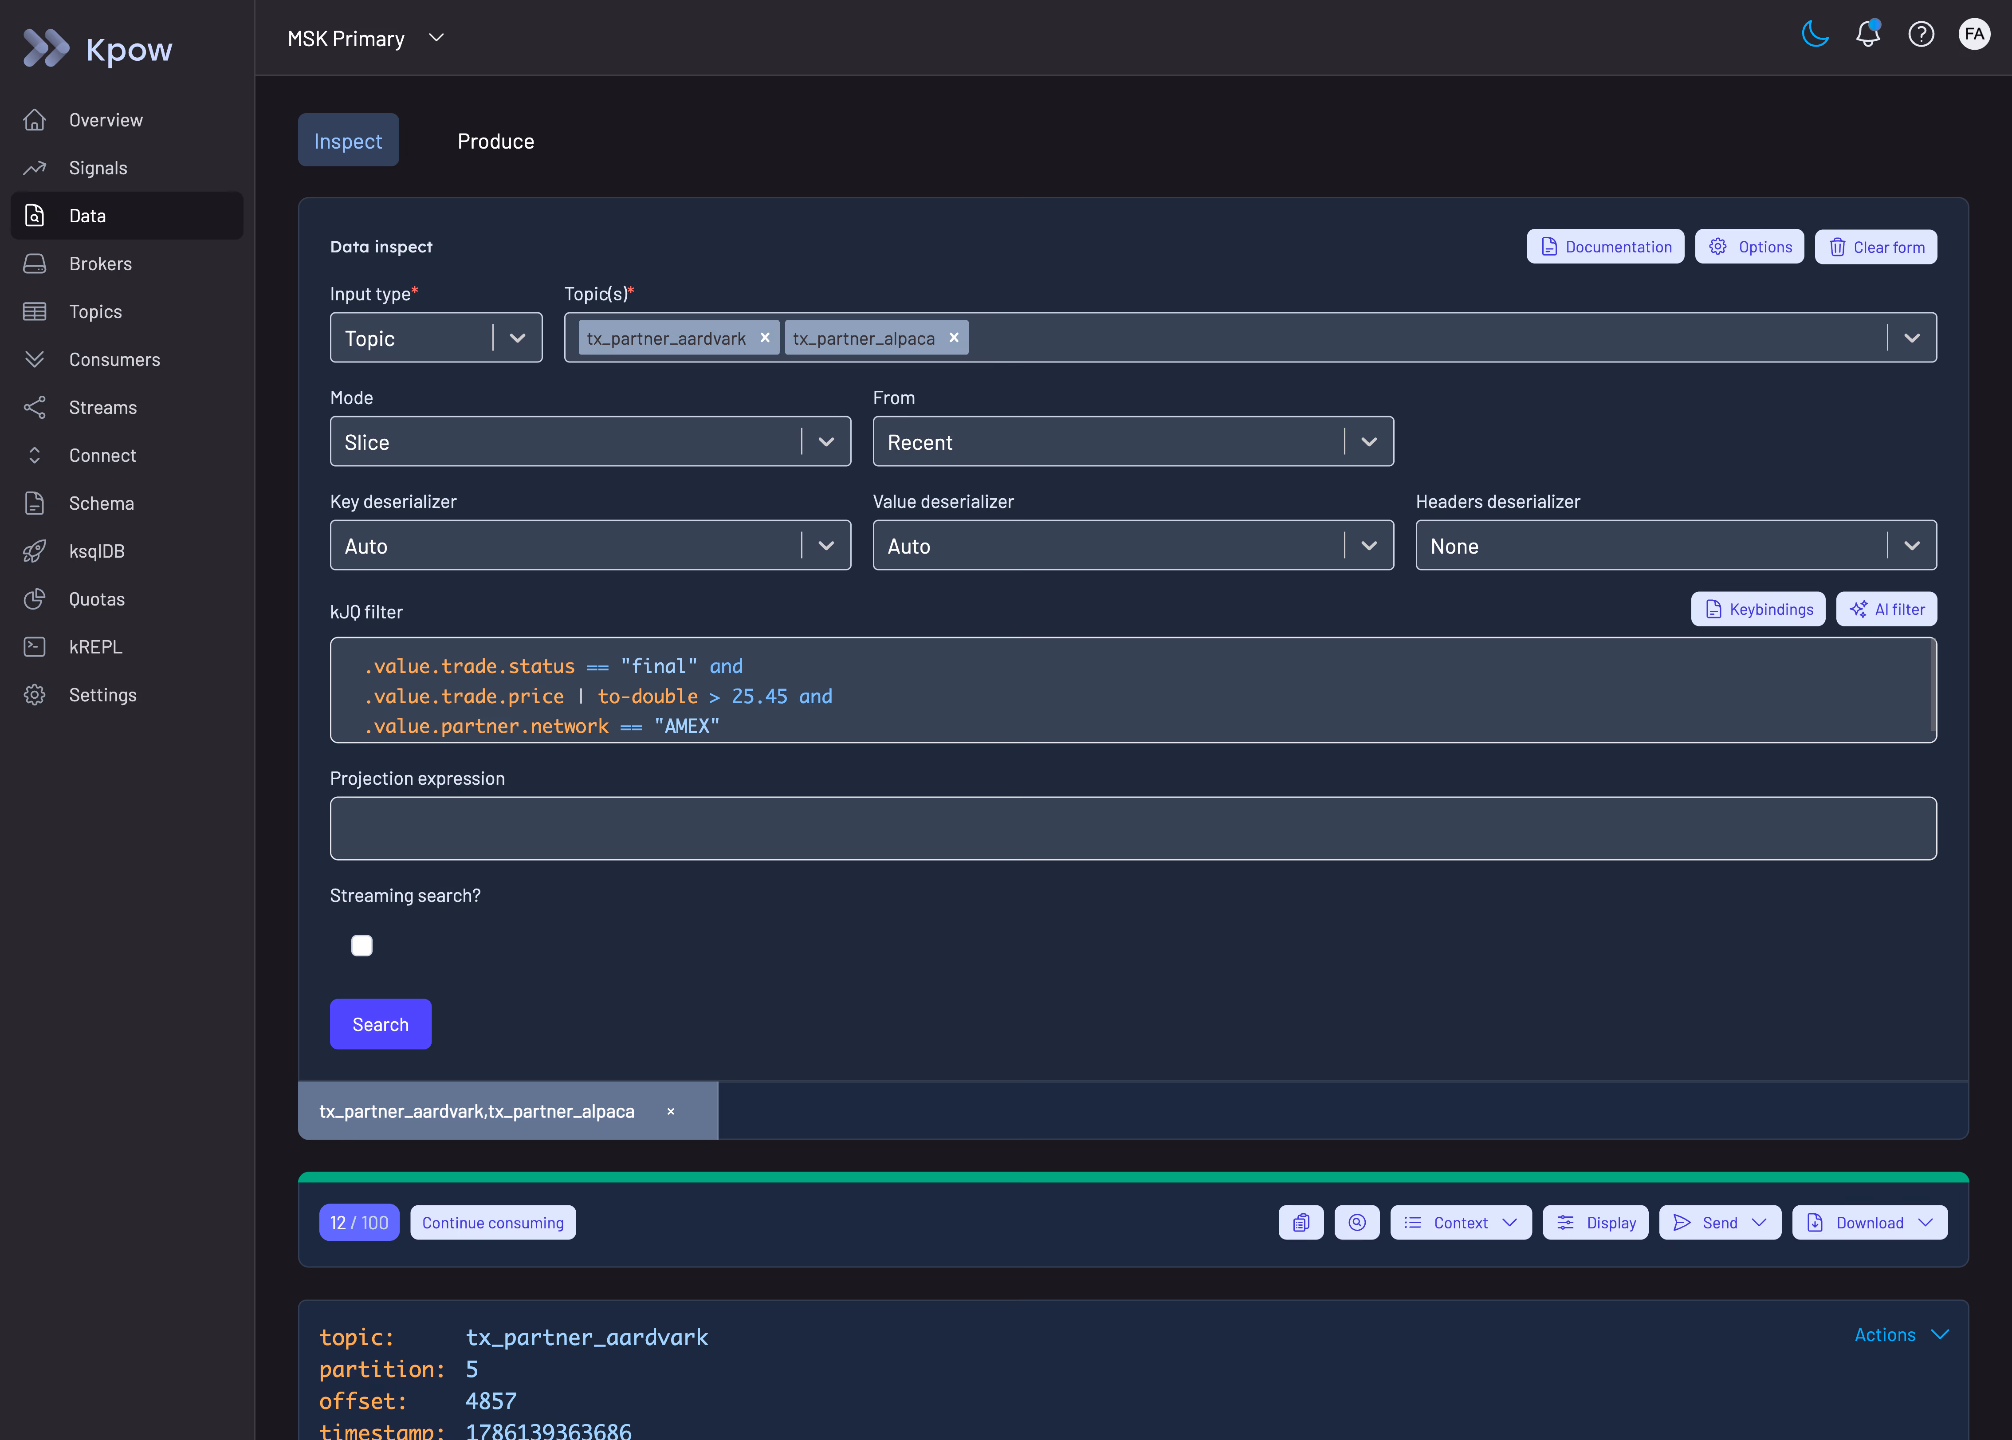Open the Key deserializer dropdown
2012x1440 pixels.
[x=590, y=545]
